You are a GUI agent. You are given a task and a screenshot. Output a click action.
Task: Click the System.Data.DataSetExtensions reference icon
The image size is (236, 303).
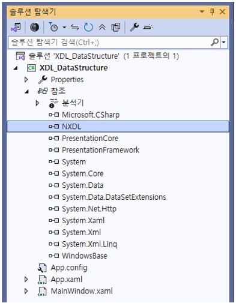point(54,197)
